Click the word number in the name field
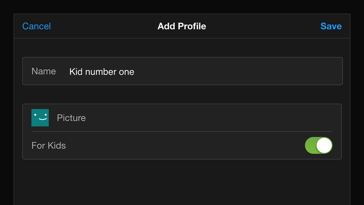Screen dimensions: 364x205 [x=101, y=72]
